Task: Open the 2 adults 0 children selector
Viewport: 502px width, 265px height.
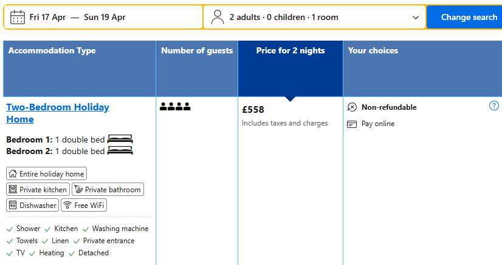Action: tap(284, 17)
